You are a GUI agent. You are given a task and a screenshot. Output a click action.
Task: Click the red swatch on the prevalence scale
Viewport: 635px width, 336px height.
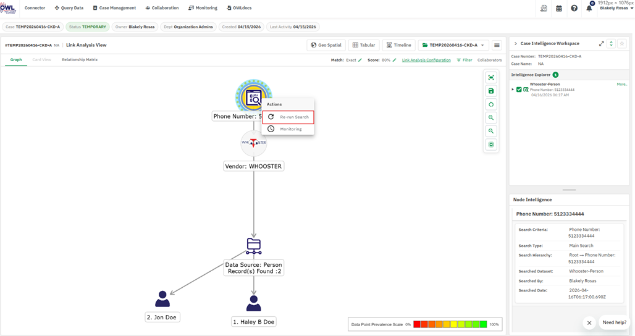click(417, 324)
